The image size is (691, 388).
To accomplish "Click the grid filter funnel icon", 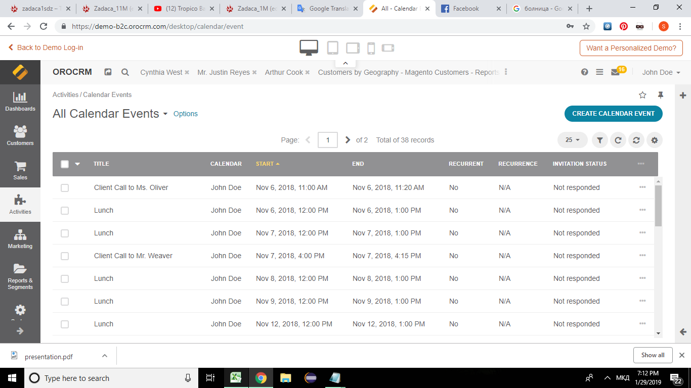I will [599, 140].
